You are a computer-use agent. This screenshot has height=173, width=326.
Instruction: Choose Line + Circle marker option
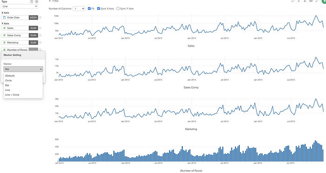click(x=23, y=95)
